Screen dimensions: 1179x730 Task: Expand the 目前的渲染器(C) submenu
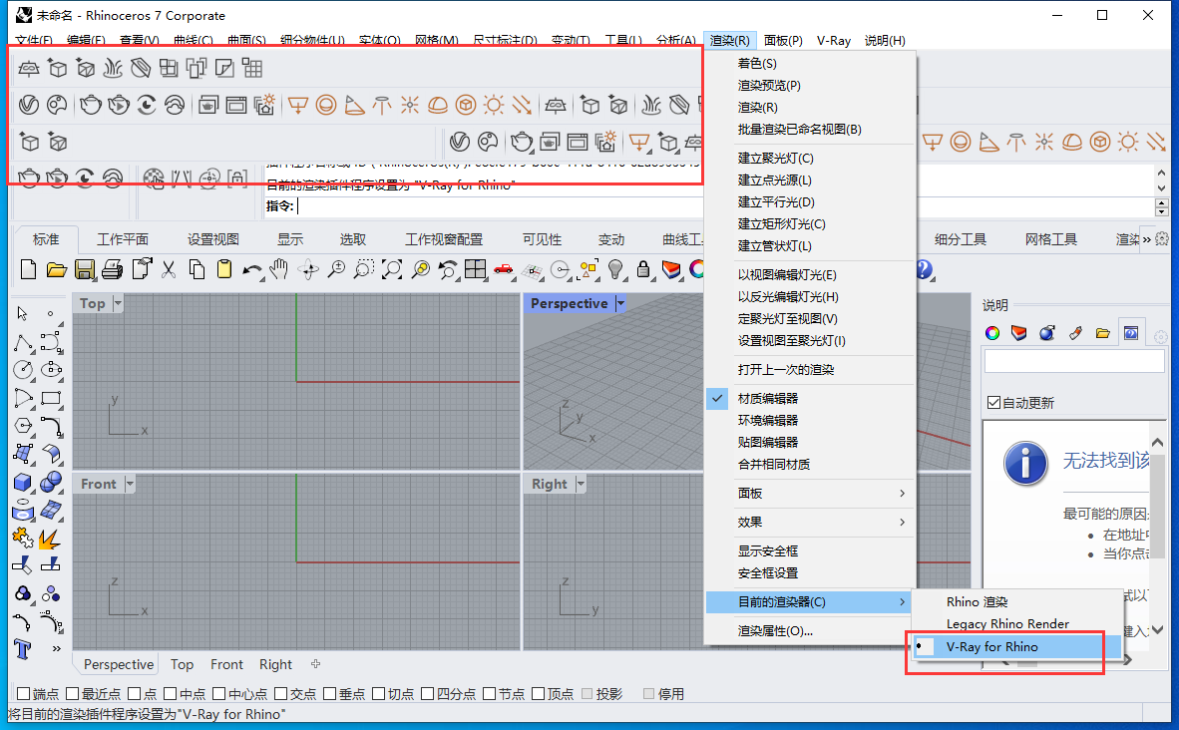[808, 602]
